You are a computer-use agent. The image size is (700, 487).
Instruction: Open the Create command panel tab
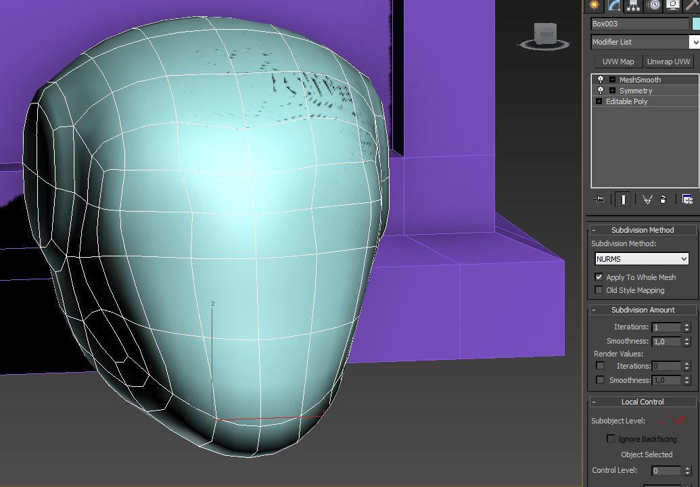(x=594, y=5)
